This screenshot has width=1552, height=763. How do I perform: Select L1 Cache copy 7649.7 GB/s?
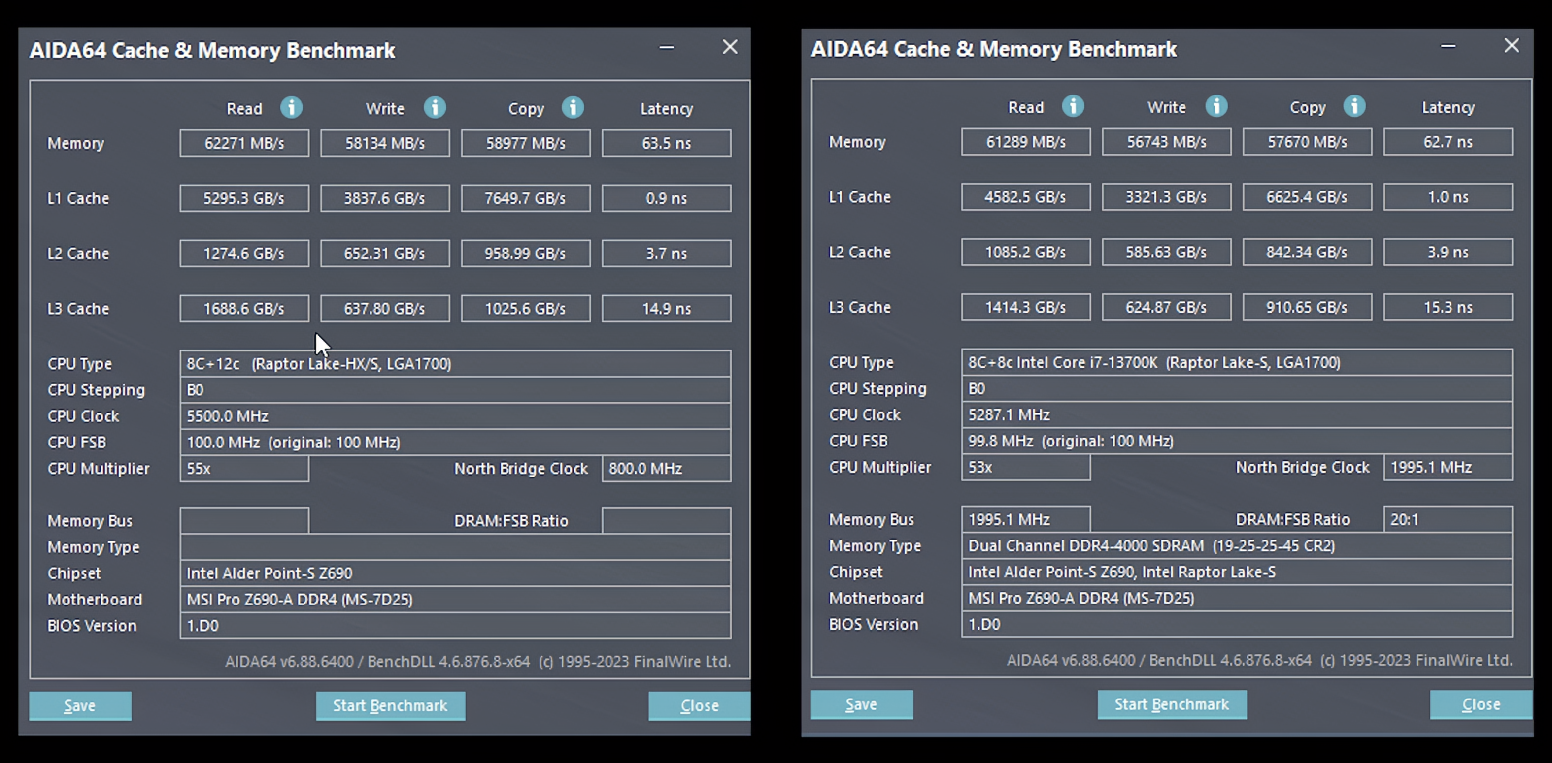point(526,198)
